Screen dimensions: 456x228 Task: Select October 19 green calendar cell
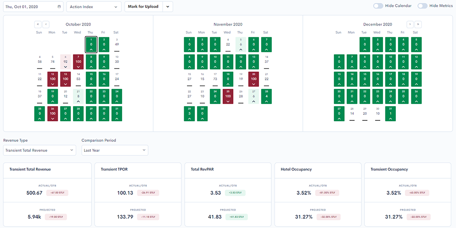coord(52,97)
